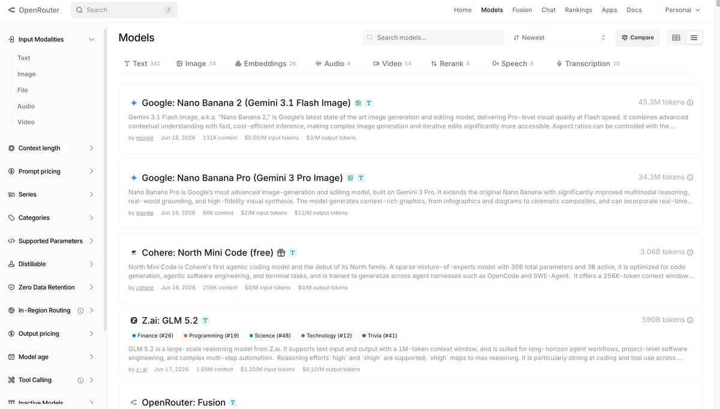Viewport: 720px width, 409px height.
Task: Click the info icon beside 3.06B tokens
Action: point(690,252)
